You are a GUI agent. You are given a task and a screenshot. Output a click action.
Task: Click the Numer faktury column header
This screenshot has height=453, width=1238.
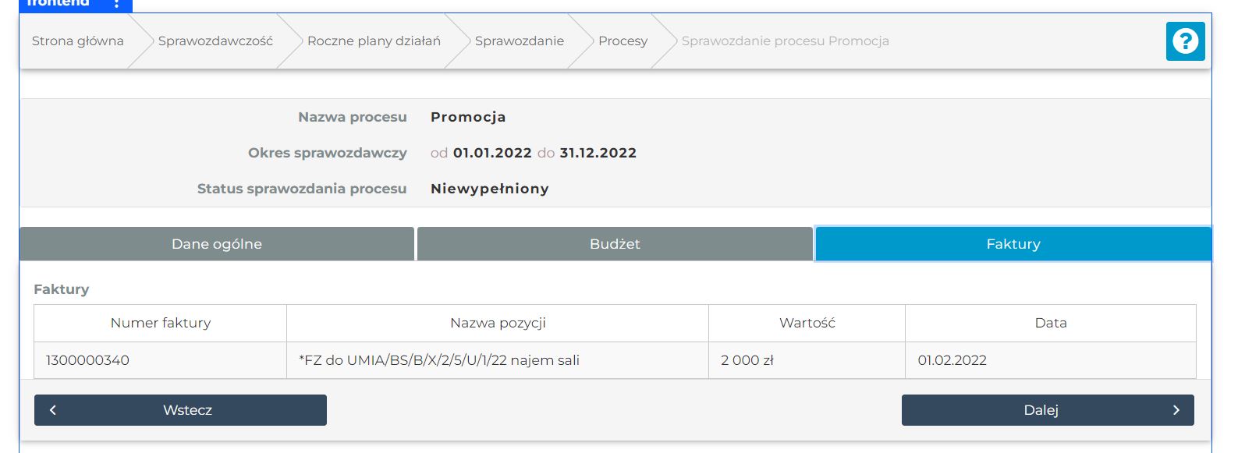click(x=161, y=323)
